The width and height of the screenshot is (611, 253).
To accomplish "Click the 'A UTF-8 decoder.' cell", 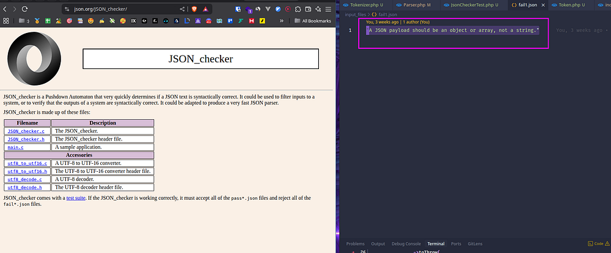I will 103,179.
